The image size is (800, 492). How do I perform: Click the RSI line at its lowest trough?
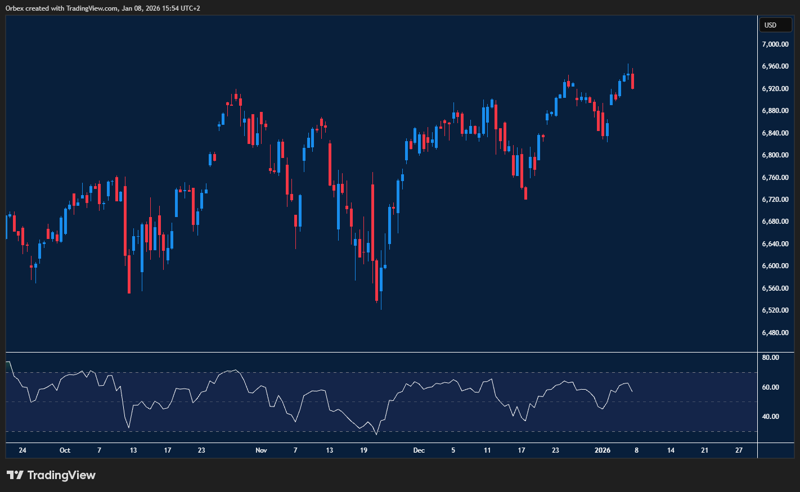pos(376,434)
